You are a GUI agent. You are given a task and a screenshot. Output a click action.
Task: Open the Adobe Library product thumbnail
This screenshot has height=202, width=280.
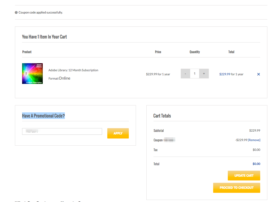pyautogui.click(x=32, y=74)
